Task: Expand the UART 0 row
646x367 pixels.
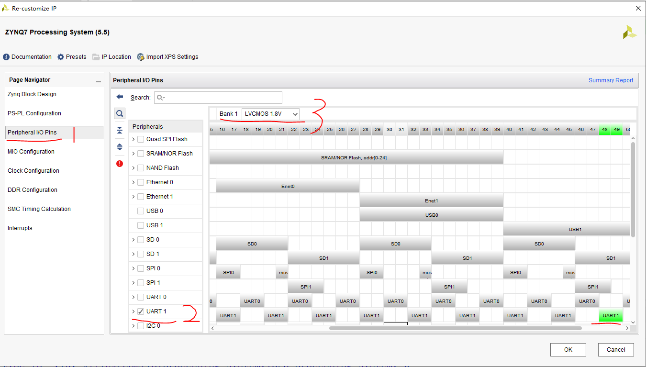Action: coord(134,297)
